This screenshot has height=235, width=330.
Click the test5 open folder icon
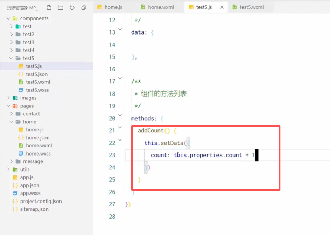point(18,58)
